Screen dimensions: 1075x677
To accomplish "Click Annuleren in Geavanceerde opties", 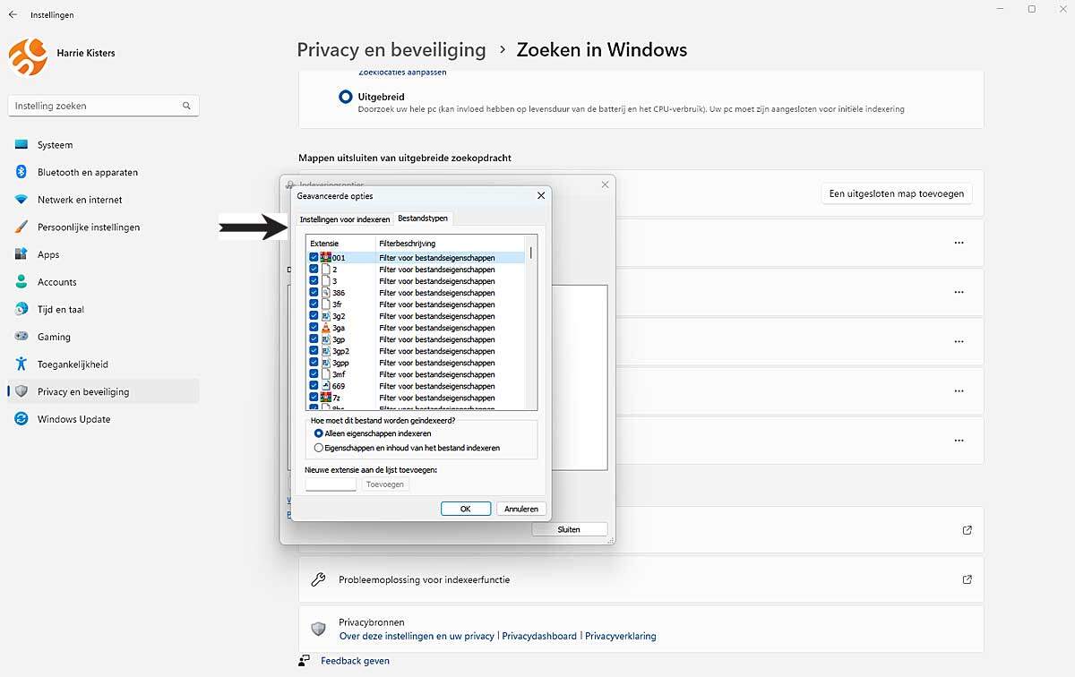I will [521, 509].
